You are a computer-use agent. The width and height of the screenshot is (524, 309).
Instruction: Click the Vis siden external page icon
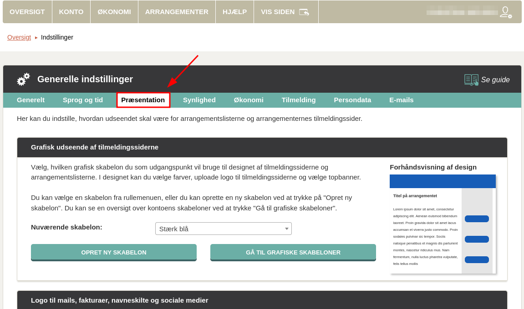(x=304, y=12)
